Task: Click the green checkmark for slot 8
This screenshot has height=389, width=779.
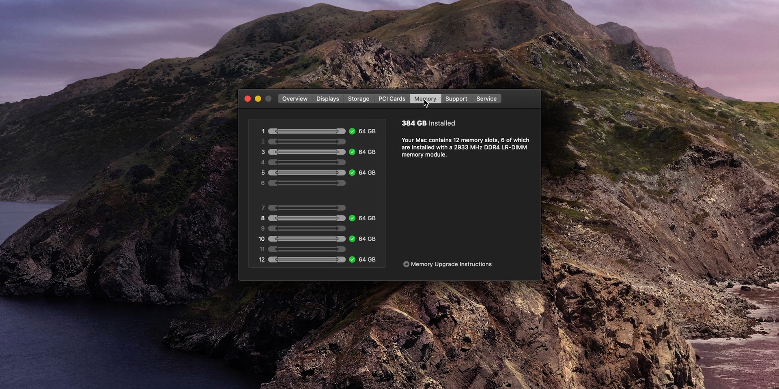Action: (x=352, y=218)
